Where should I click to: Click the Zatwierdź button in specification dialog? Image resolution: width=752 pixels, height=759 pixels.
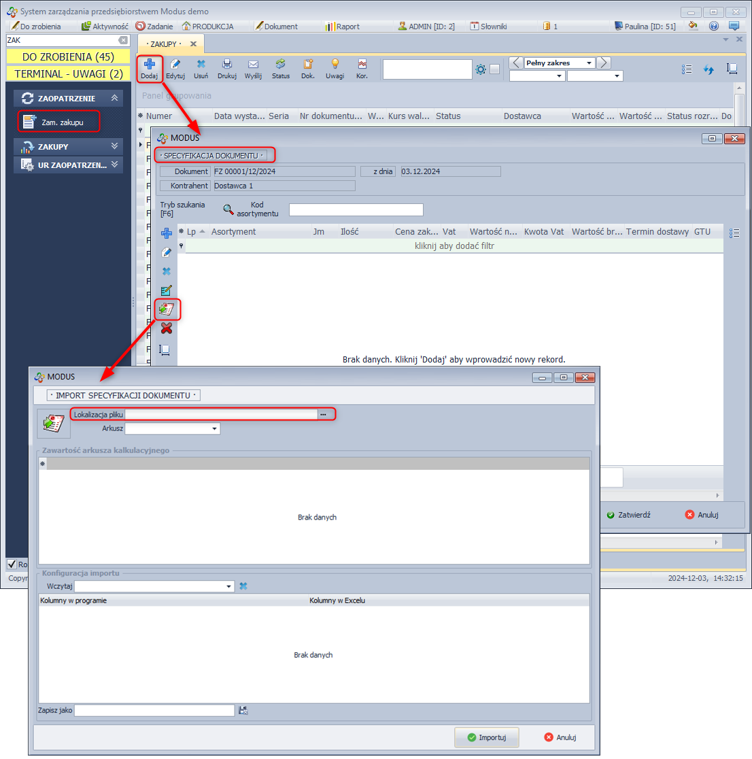629,515
